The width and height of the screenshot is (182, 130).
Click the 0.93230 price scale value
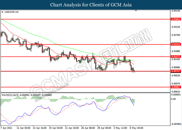pyautogui.click(x=176, y=27)
